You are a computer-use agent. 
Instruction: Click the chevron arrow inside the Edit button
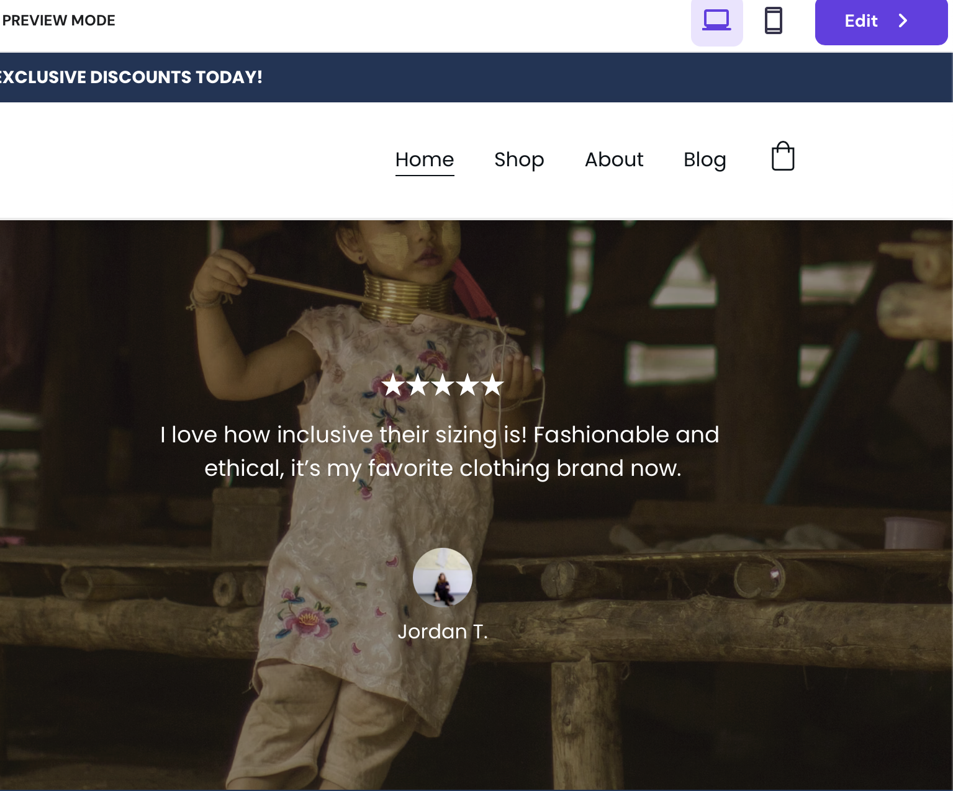[903, 21]
